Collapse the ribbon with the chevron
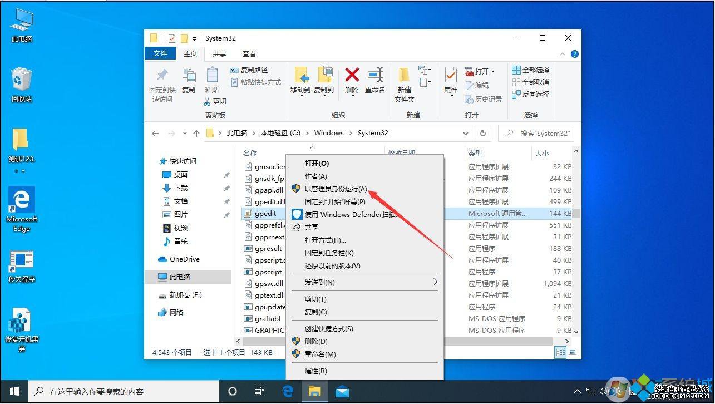715x404 pixels. point(562,54)
